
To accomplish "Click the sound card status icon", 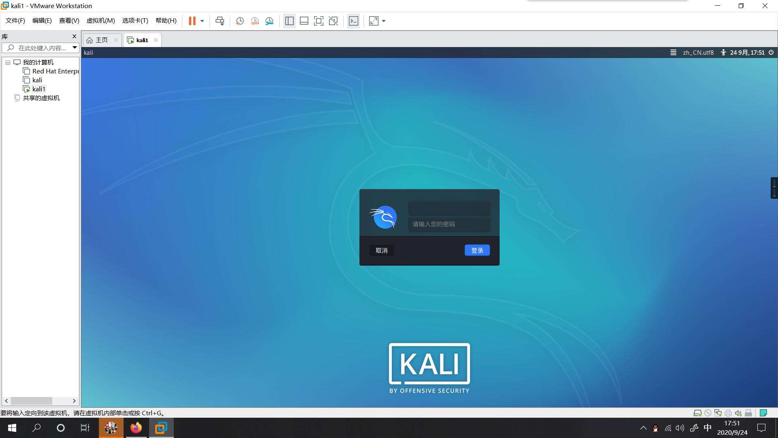I will (x=738, y=413).
